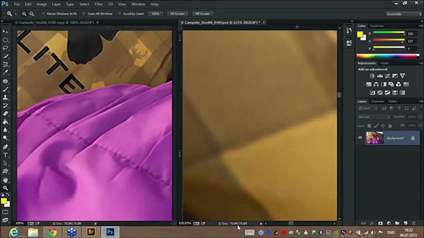This screenshot has height=238, width=424.
Task: Click the Add layer mask icon
Action: pos(380,223)
